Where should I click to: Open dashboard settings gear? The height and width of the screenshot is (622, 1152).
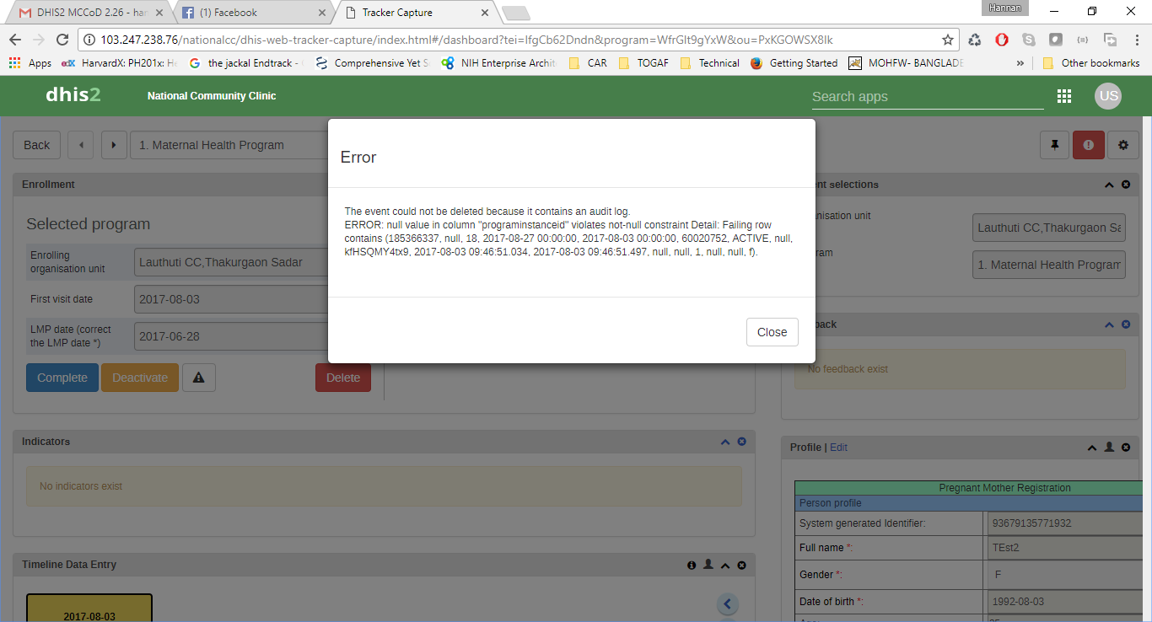(1123, 145)
